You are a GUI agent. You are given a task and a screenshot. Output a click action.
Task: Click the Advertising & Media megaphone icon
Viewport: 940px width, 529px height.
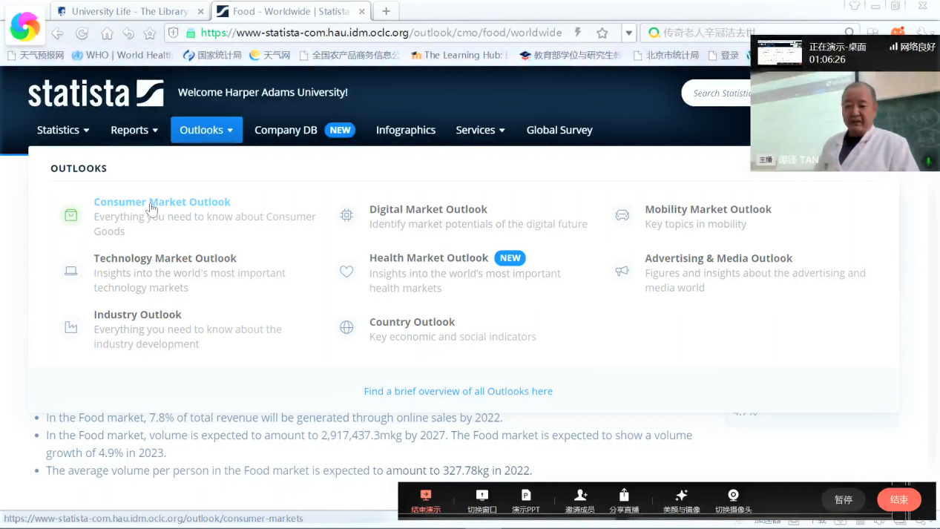[x=622, y=272]
